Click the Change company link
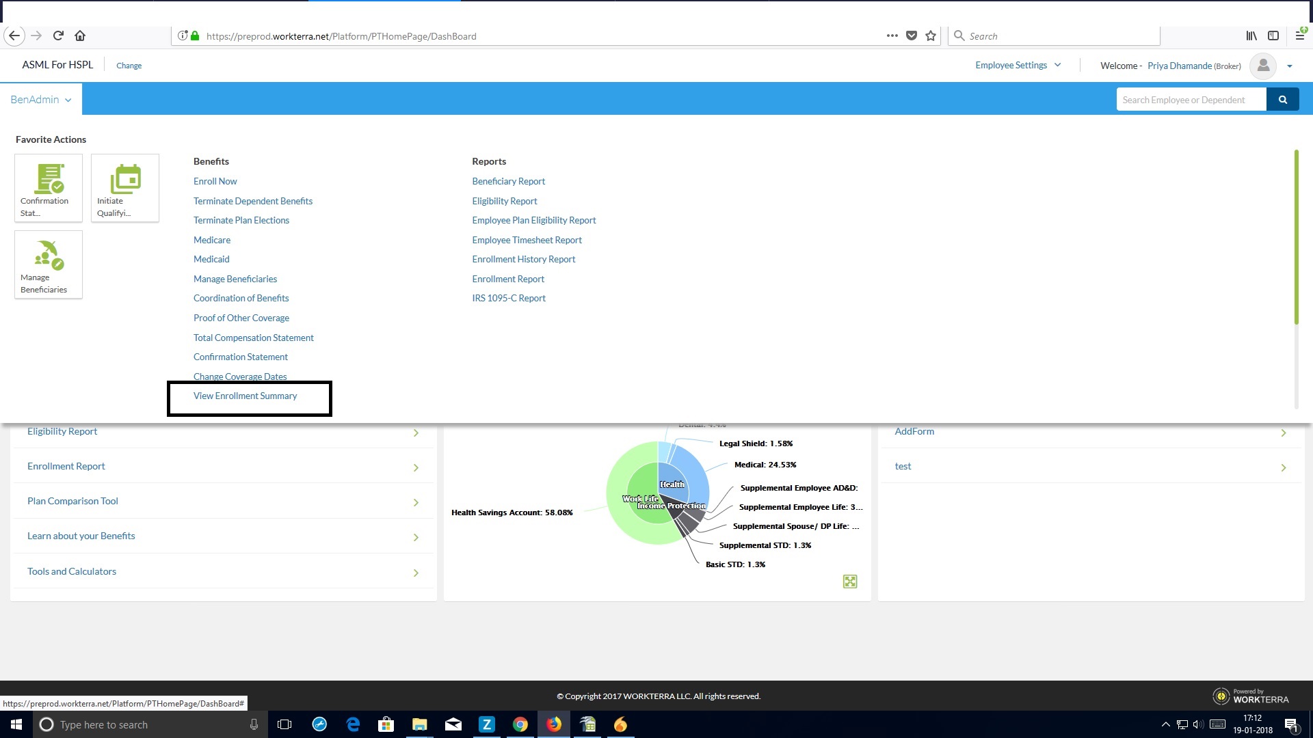Screen dimensions: 1313x738 tap(129, 66)
